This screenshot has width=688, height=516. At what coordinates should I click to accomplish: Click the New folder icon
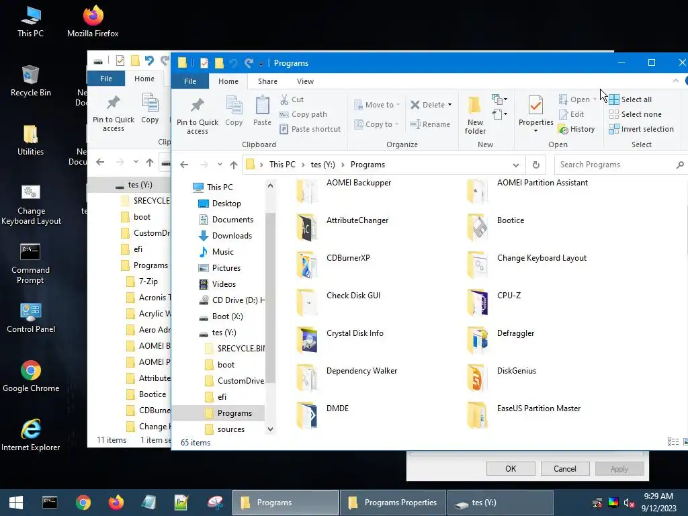[475, 105]
